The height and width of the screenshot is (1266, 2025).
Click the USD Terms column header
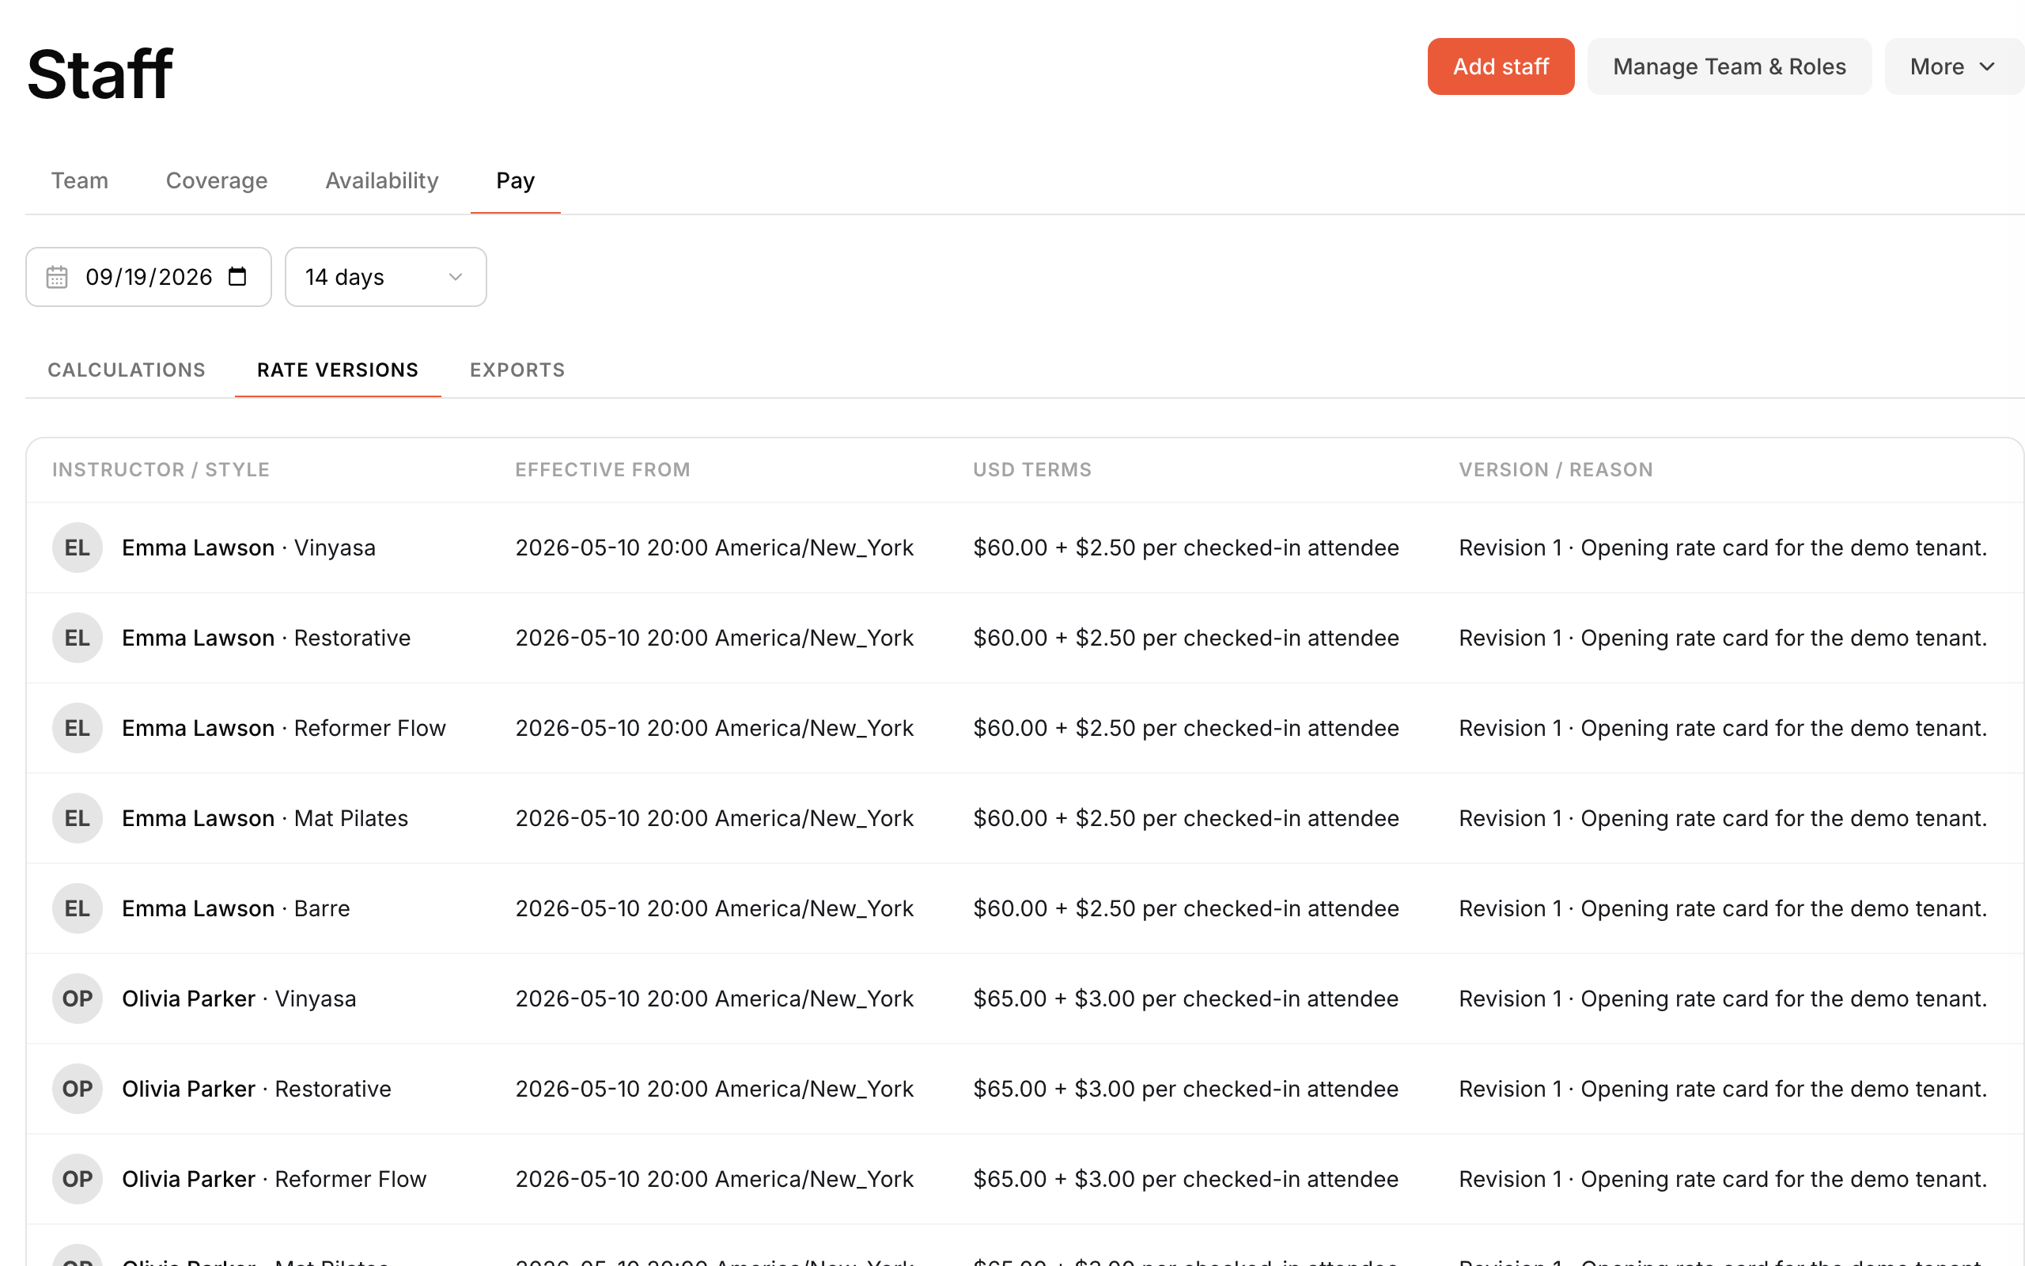pos(1032,470)
